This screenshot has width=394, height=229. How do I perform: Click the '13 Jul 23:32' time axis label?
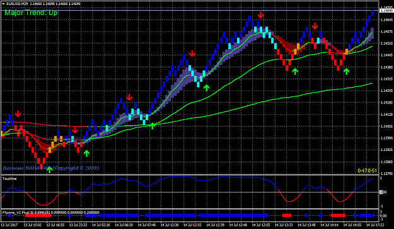point(78,225)
